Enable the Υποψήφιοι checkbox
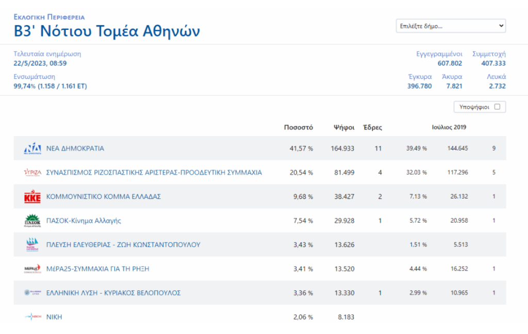 click(x=497, y=107)
